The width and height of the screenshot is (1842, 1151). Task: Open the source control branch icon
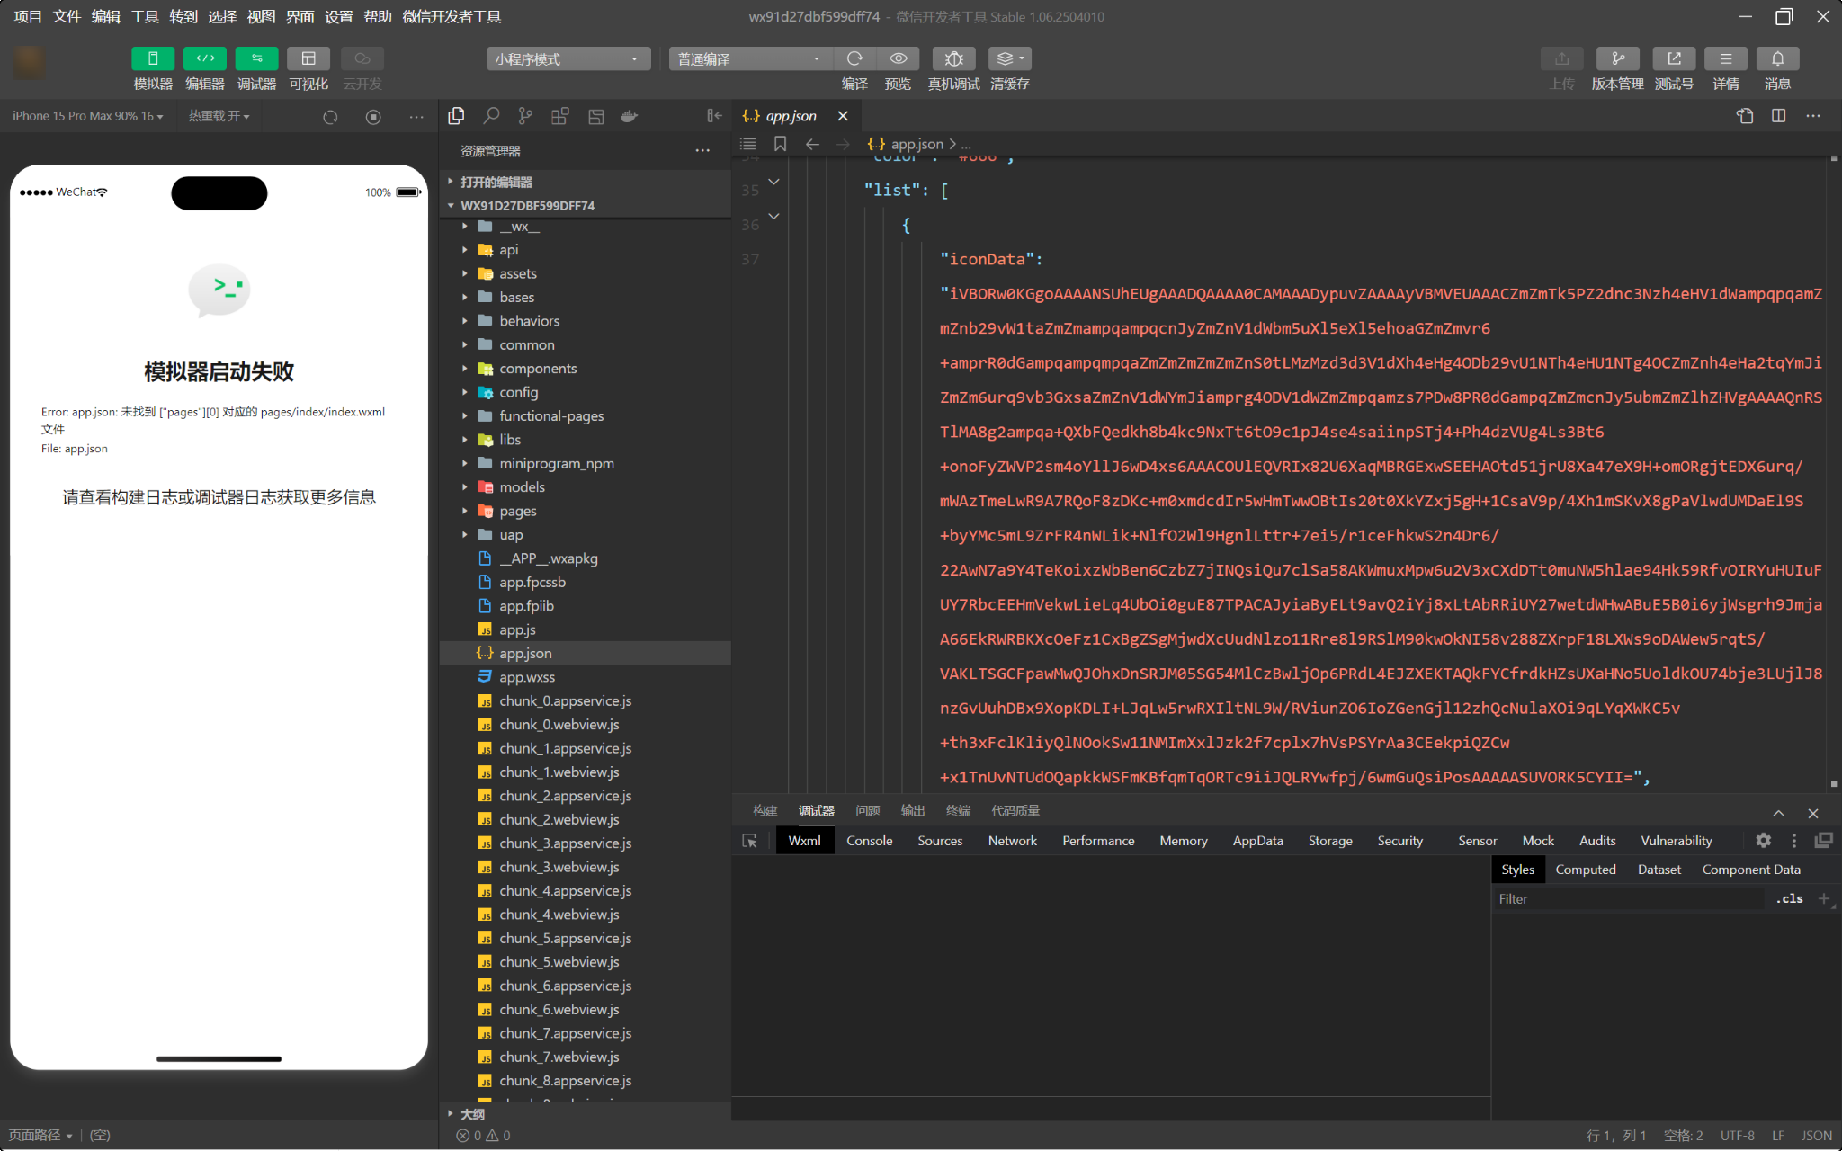[525, 116]
